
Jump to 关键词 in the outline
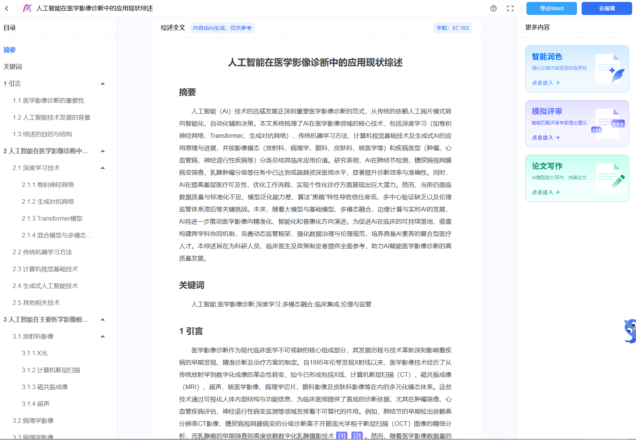click(x=13, y=67)
